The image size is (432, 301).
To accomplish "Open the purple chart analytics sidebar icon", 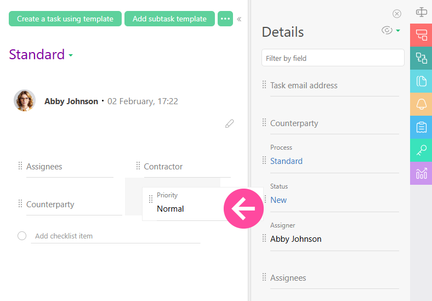I will pos(421,173).
